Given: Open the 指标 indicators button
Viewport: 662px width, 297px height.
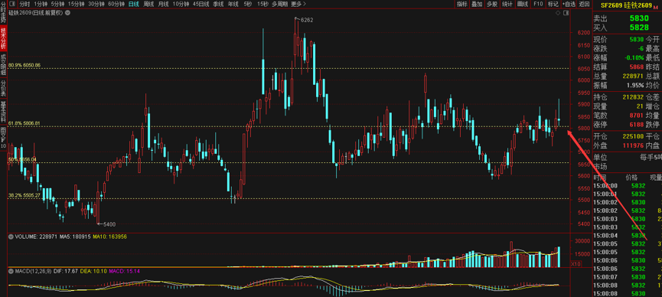Looking at the screenshot, I should pos(462,5).
